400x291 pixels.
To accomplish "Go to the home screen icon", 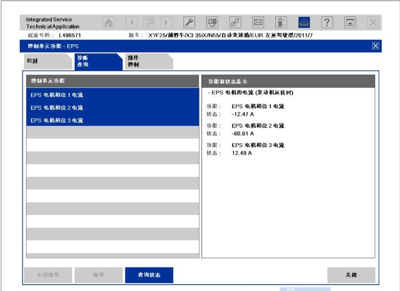I will (x=109, y=22).
